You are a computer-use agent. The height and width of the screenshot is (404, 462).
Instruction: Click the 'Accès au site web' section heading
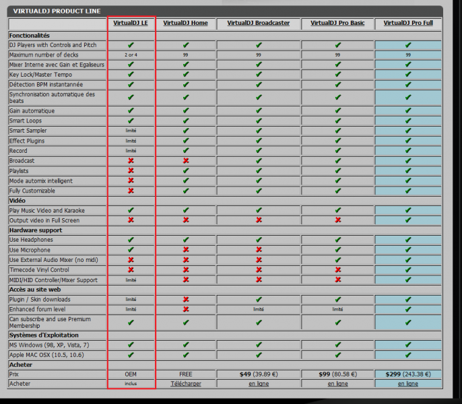(x=35, y=290)
